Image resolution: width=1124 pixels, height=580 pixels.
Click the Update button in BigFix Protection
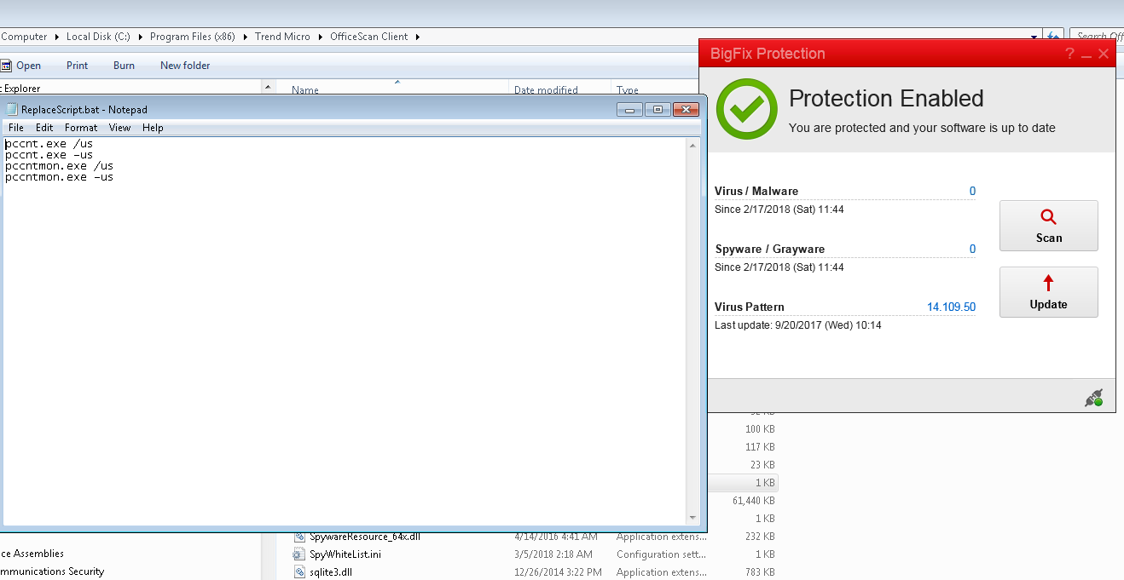click(x=1048, y=292)
